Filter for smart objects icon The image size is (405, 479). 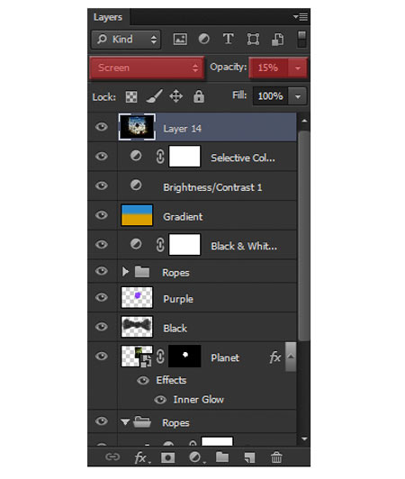277,40
